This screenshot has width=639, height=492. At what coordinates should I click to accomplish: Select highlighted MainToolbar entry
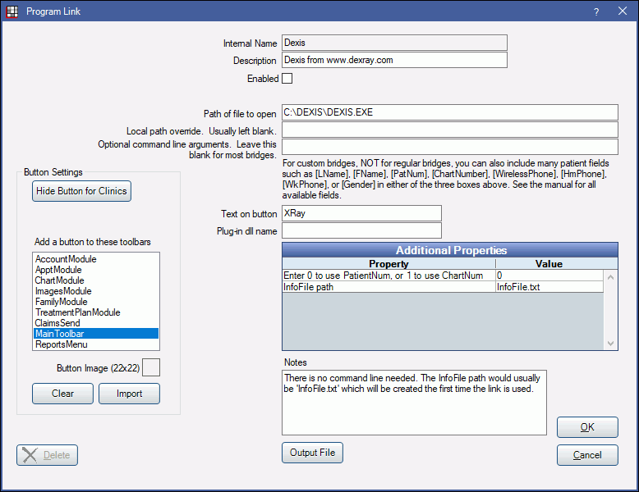coord(96,334)
